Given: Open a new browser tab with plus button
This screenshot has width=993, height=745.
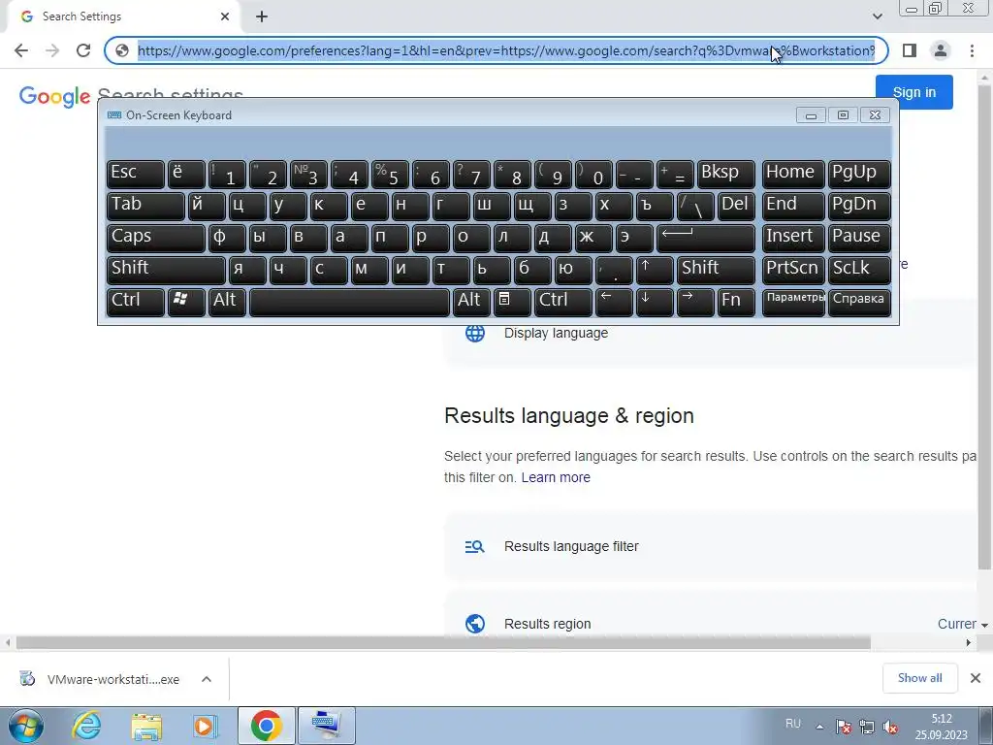Looking at the screenshot, I should coord(262,17).
